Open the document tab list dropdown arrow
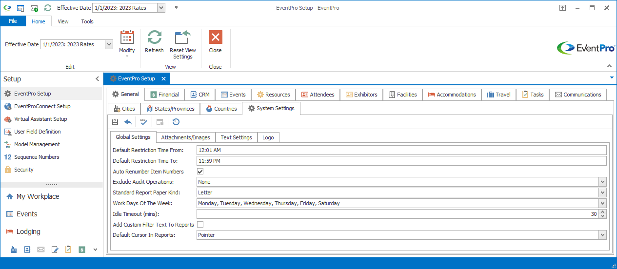This screenshot has width=617, height=269. [x=612, y=77]
